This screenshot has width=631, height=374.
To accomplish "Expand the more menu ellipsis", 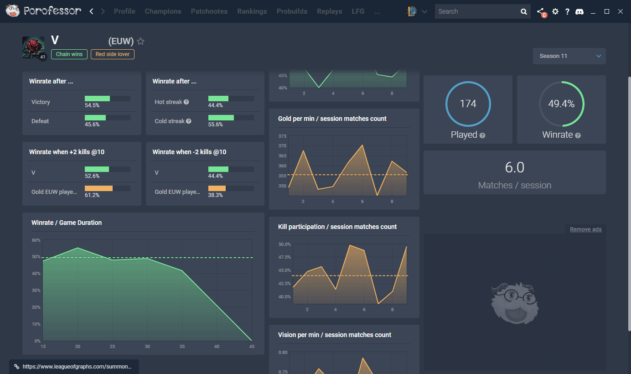I will click(377, 11).
